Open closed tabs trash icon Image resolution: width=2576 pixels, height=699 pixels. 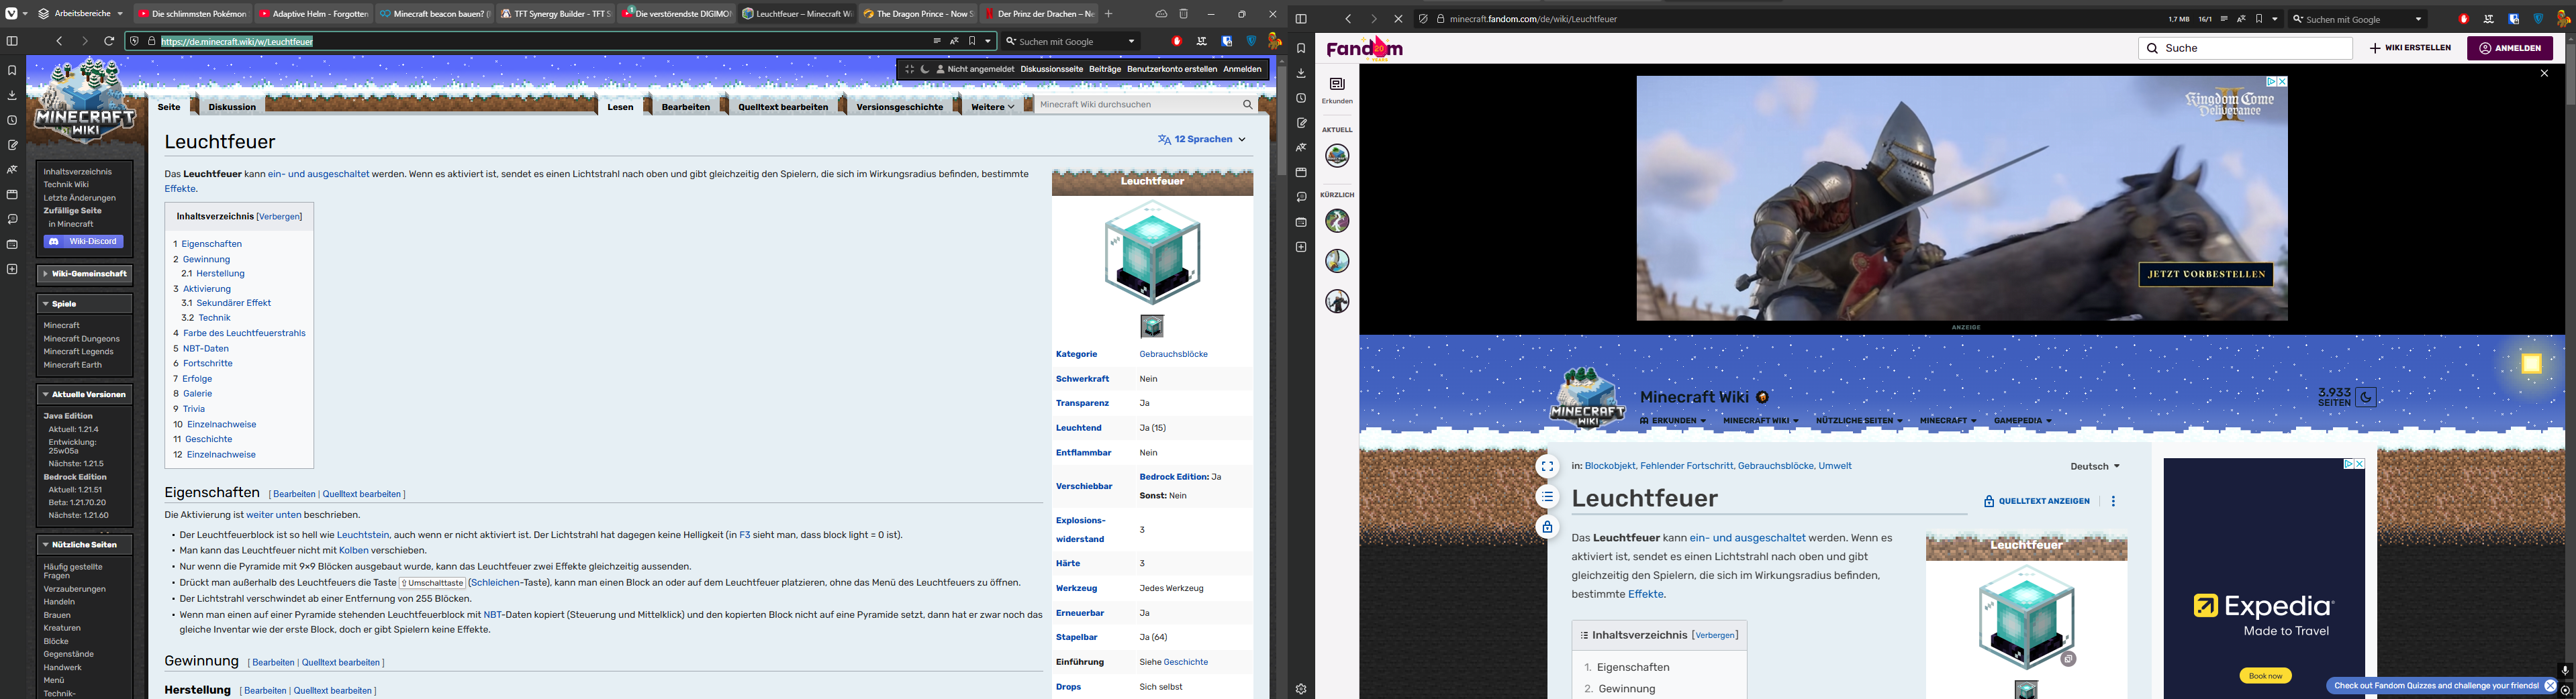pyautogui.click(x=1184, y=14)
